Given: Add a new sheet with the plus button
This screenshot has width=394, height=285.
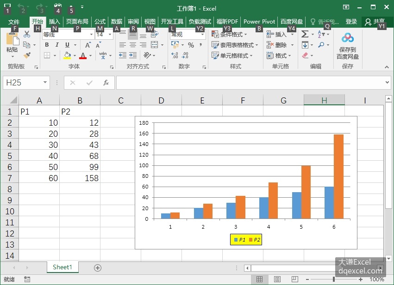Looking at the screenshot, I should click(x=98, y=268).
